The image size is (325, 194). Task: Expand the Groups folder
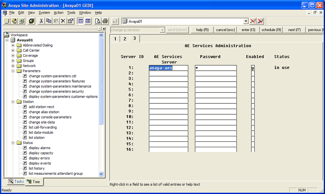coord(13,61)
